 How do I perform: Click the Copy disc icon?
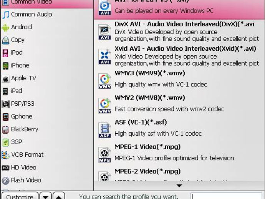tap(6, 40)
